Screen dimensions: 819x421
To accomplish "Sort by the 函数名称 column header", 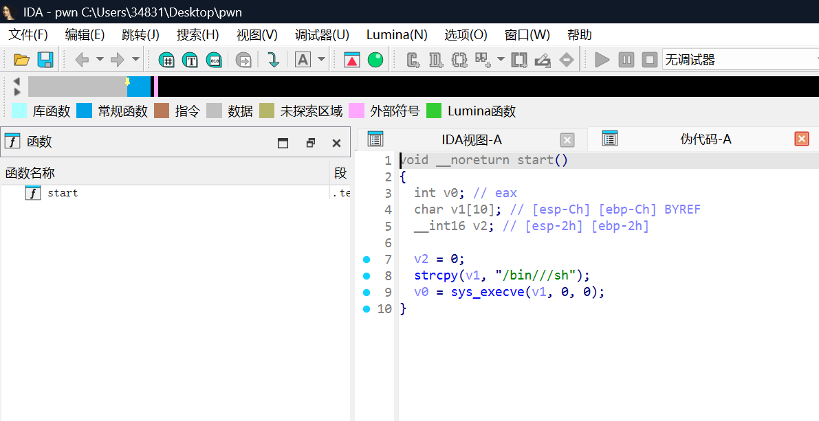I will pos(165,173).
